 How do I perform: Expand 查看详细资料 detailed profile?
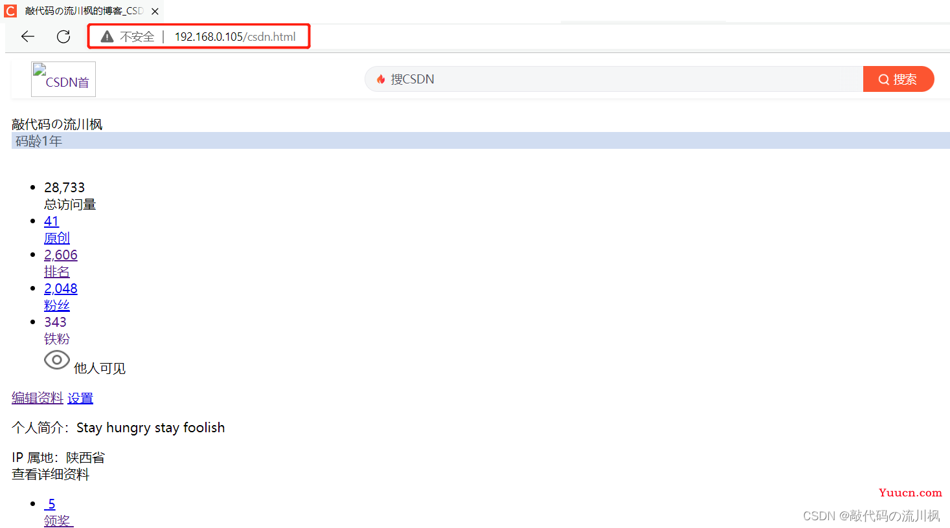[x=51, y=474]
